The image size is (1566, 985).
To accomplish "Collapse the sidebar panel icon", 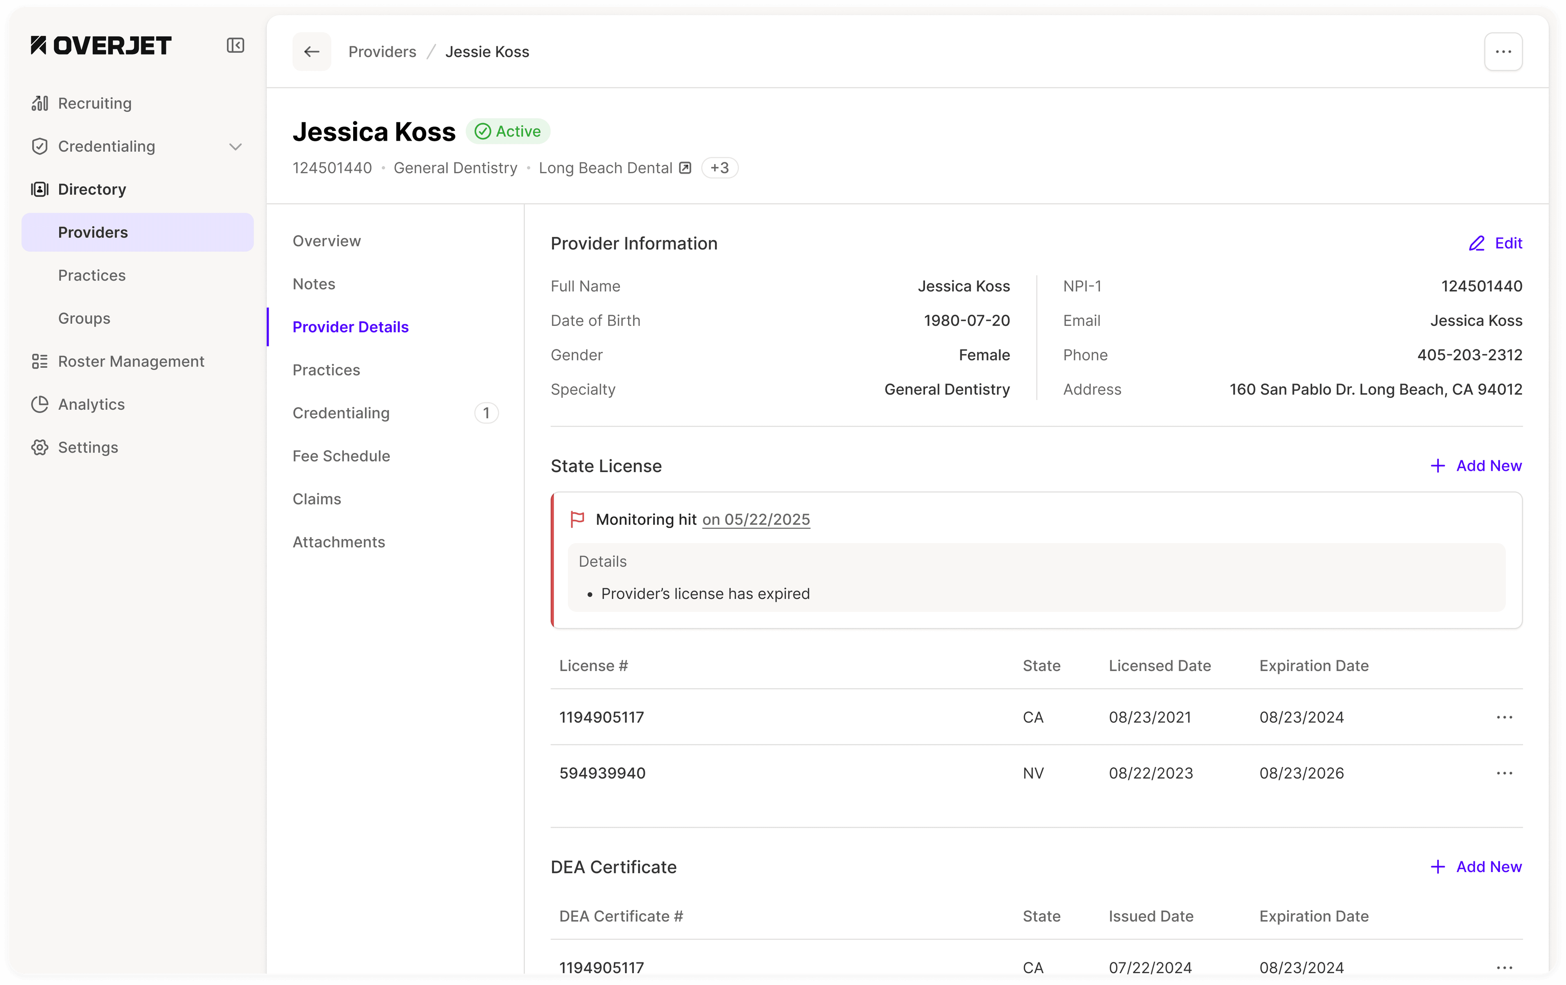I will [x=235, y=46].
